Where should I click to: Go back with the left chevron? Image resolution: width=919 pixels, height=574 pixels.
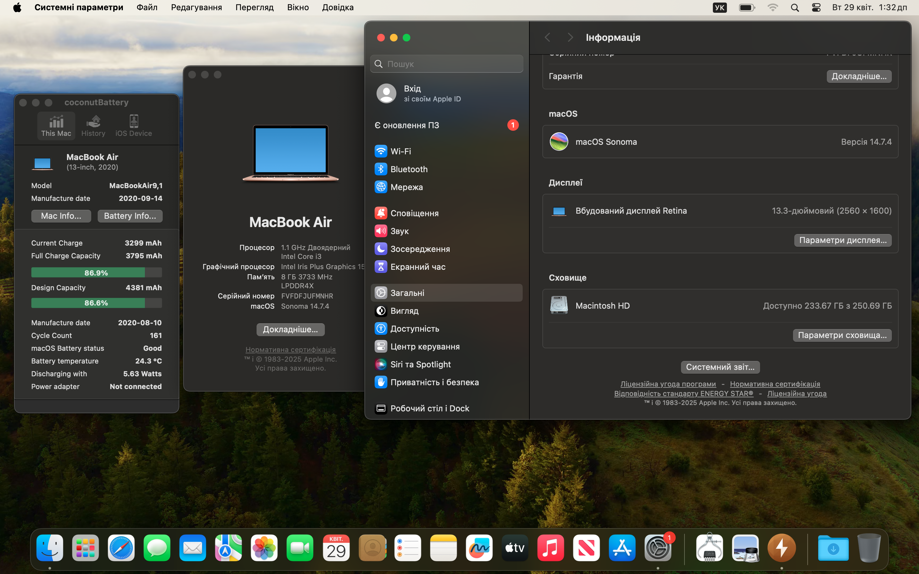[547, 37]
